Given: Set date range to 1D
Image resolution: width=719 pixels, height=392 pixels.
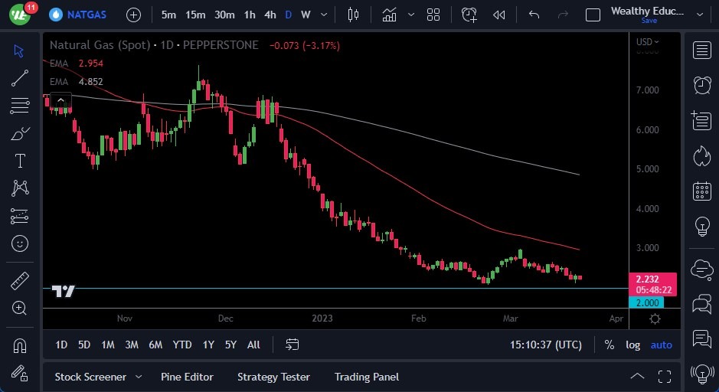Looking at the screenshot, I should point(61,345).
